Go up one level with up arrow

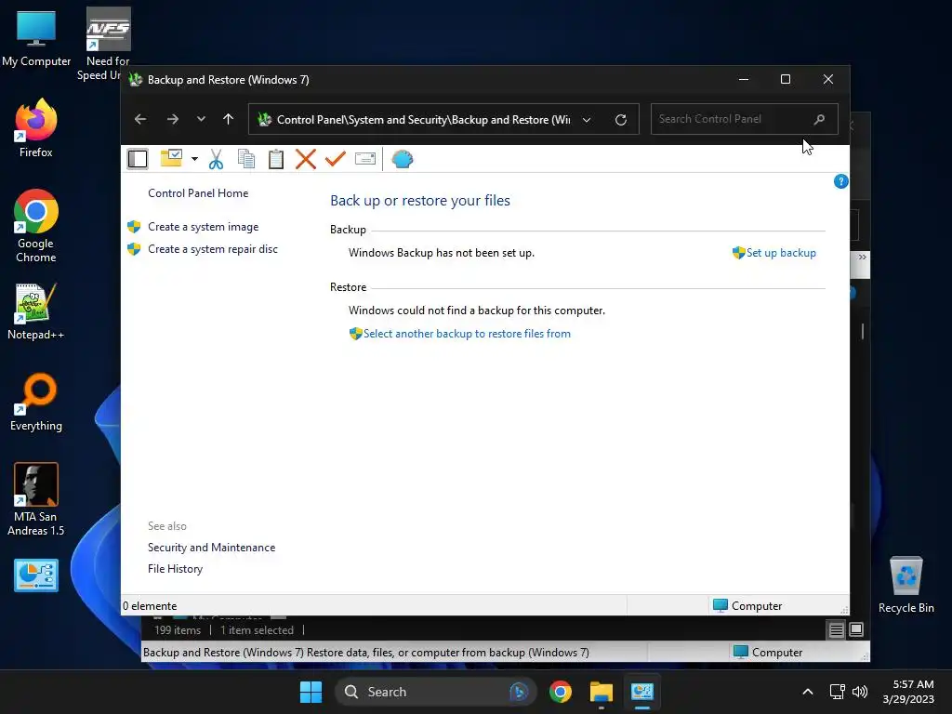228,119
